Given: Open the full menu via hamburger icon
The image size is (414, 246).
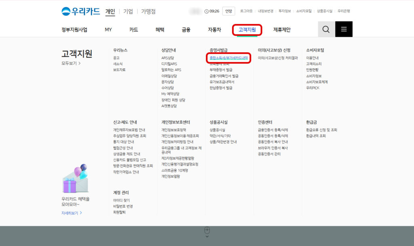Looking at the screenshot, I should (x=344, y=29).
